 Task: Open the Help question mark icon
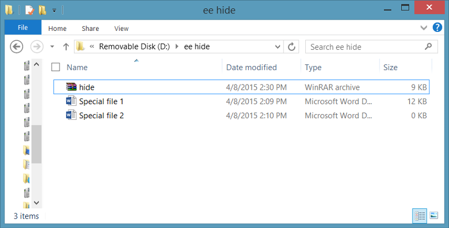pyautogui.click(x=437, y=27)
